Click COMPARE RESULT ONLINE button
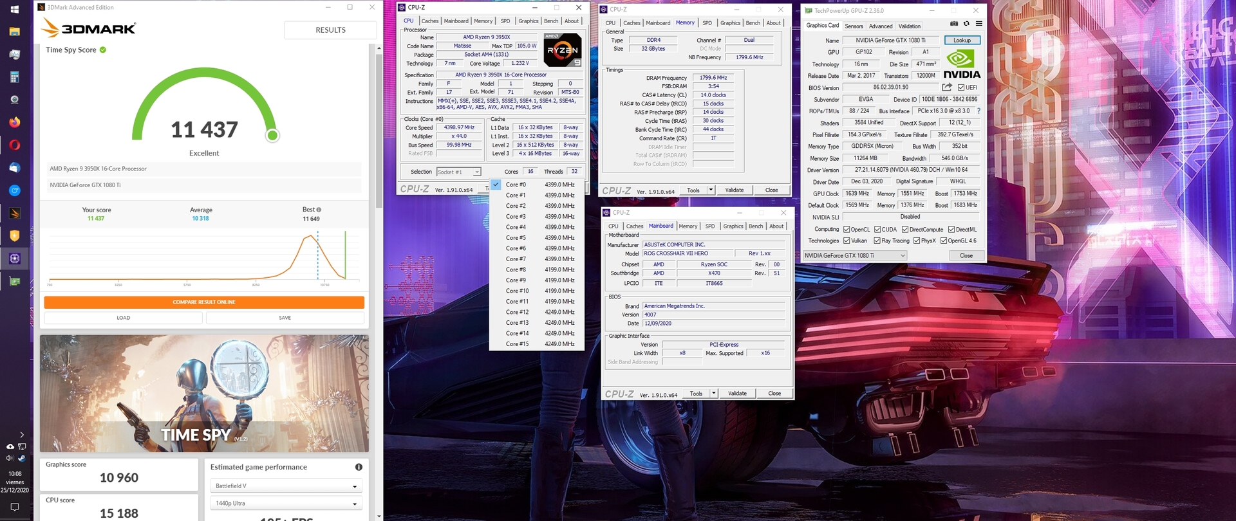The height and width of the screenshot is (521, 1236). tap(204, 302)
